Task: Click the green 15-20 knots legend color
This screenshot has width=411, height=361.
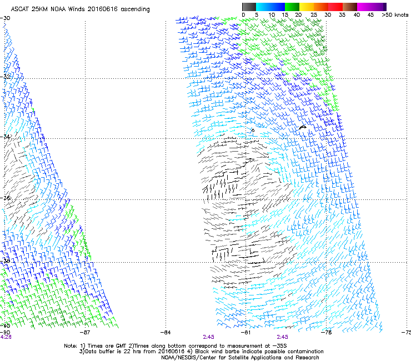Action: pyautogui.click(x=292, y=7)
